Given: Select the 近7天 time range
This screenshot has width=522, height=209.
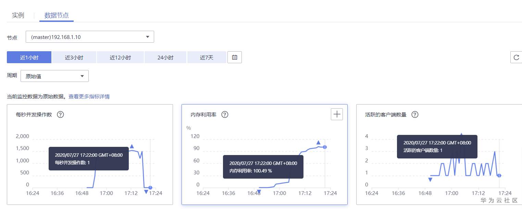Looking at the screenshot, I should [x=207, y=57].
